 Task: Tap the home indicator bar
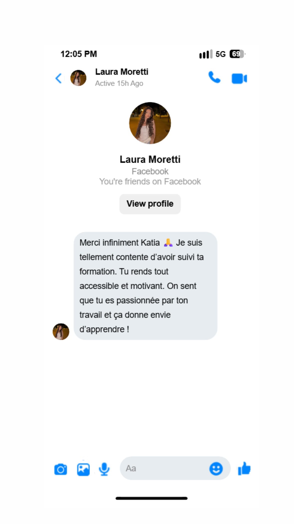[x=151, y=498]
